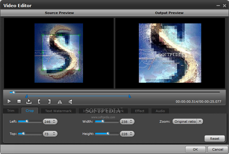
Task: Open the Zoom dropdown arrow
Action: (x=200, y=121)
